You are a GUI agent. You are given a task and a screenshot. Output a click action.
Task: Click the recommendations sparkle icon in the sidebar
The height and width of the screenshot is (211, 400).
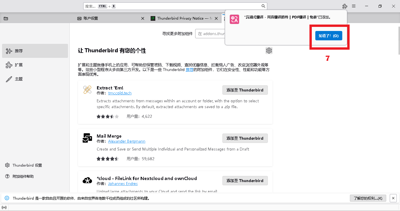[9, 51]
